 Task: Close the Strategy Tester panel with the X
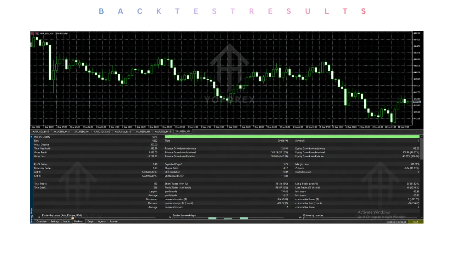click(32, 137)
